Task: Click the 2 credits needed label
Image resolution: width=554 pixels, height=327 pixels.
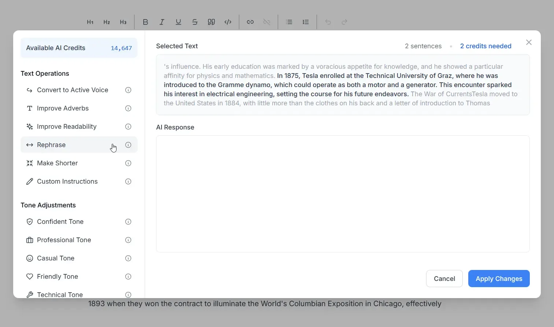Action: point(485,46)
